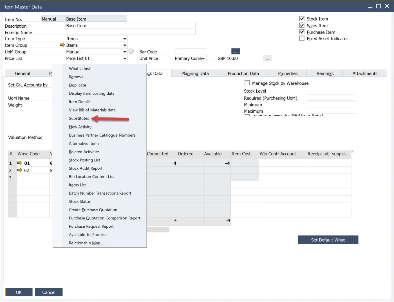Screen dimensions: 394x302
Task: Click the UoM Group info icon
Action: (x=131, y=51)
